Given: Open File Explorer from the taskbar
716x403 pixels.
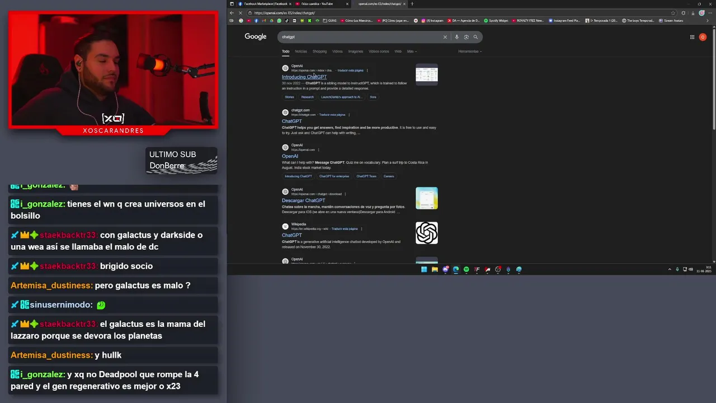Looking at the screenshot, I should click(x=435, y=269).
